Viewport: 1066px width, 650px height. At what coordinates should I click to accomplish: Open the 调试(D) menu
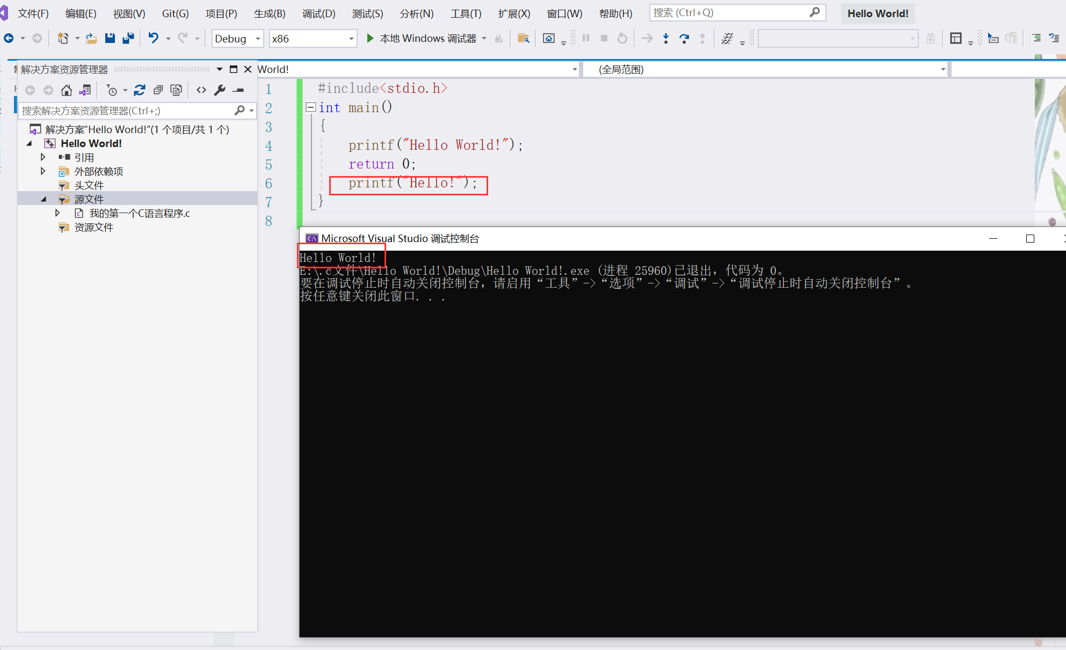coord(318,13)
